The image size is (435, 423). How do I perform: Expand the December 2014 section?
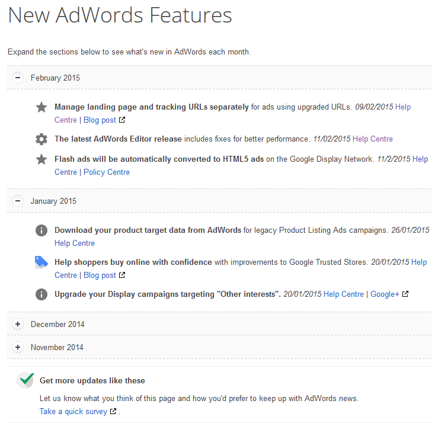click(18, 324)
